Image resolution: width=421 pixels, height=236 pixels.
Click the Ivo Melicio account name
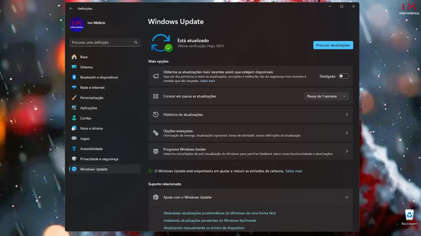pos(96,23)
